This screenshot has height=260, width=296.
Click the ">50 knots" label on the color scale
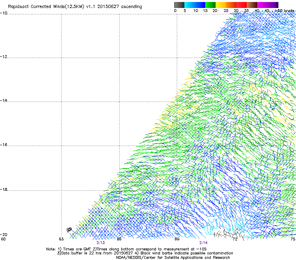(284, 11)
